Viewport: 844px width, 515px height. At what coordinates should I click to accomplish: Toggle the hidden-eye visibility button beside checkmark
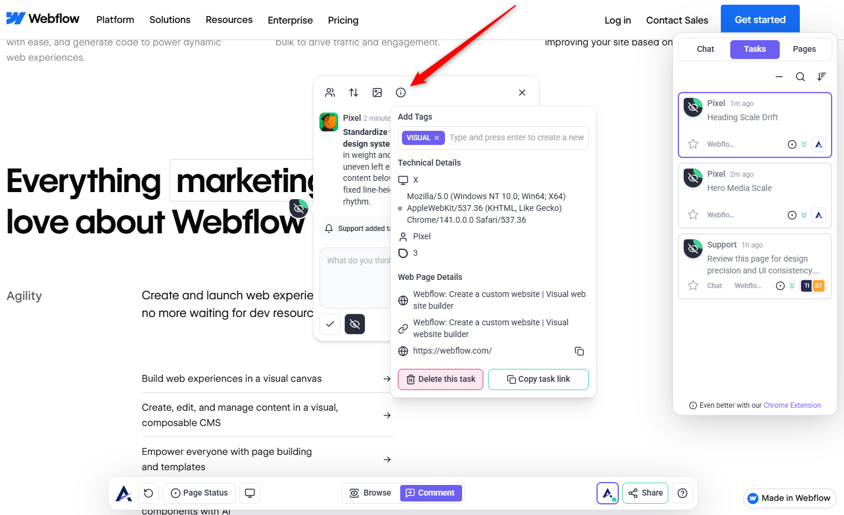[x=355, y=324]
